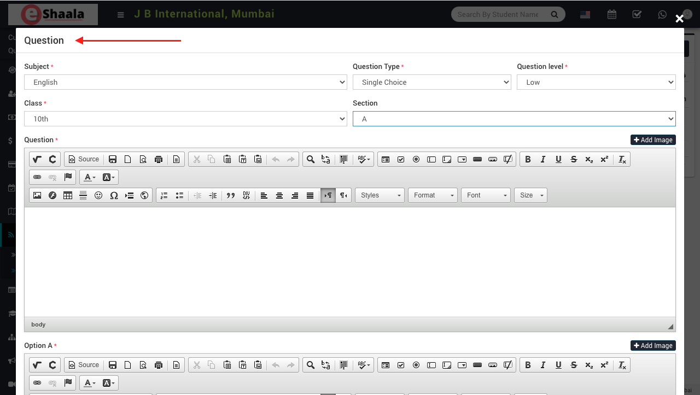Screen dimensions: 700x395
Task: Insert smiley emoticon in Question editor
Action: pos(98,195)
